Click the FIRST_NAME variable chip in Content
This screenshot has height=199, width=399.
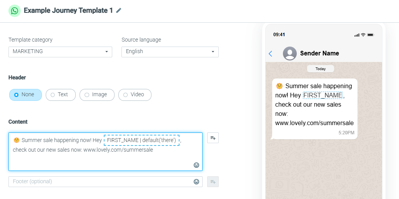tap(142, 140)
